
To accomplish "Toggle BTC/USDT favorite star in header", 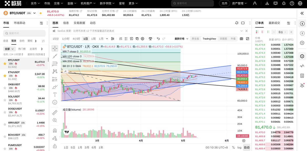I will pos(40,13).
